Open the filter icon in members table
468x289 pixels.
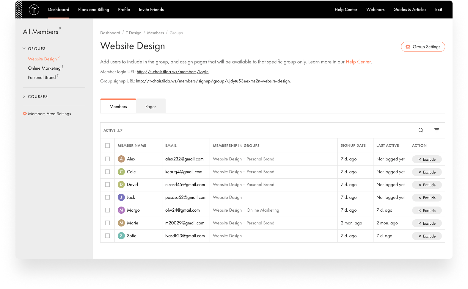click(436, 130)
